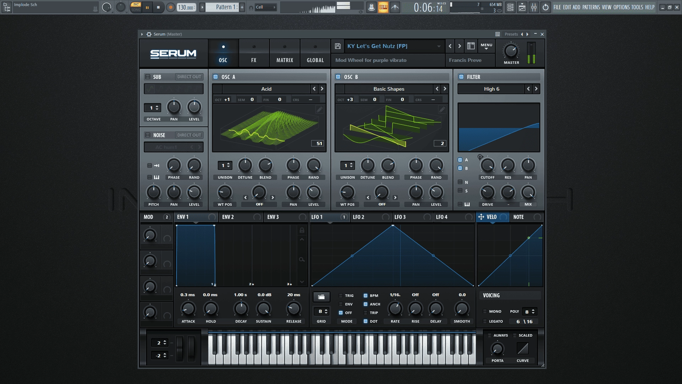The width and height of the screenshot is (682, 384).
Task: Toggle filter routing for oscillator B
Action: pyautogui.click(x=460, y=168)
